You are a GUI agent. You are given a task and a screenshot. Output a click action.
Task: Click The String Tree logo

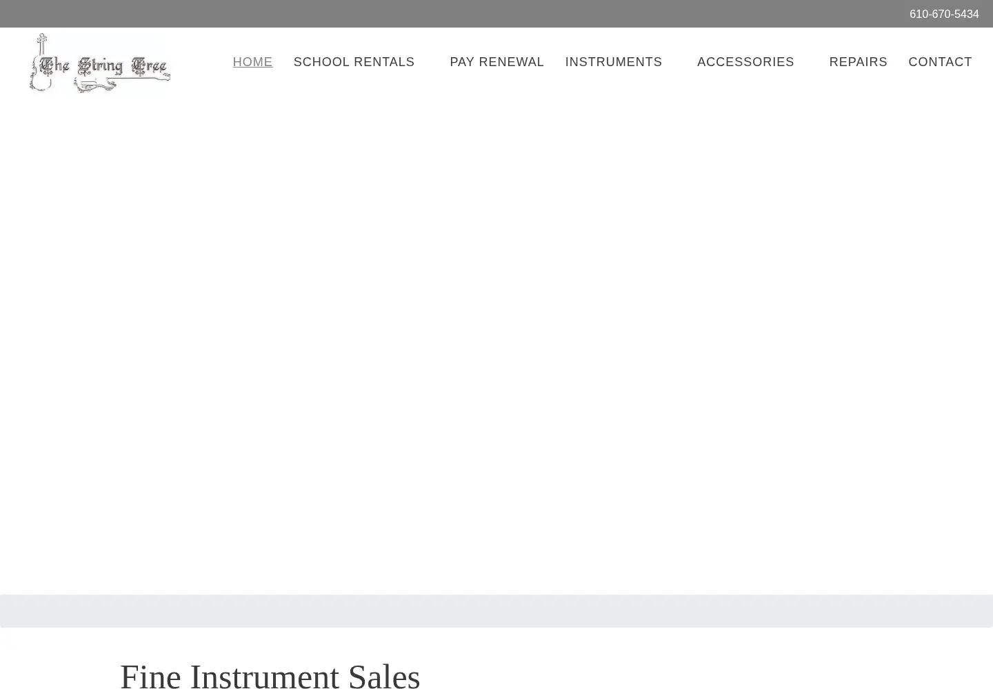click(x=99, y=63)
